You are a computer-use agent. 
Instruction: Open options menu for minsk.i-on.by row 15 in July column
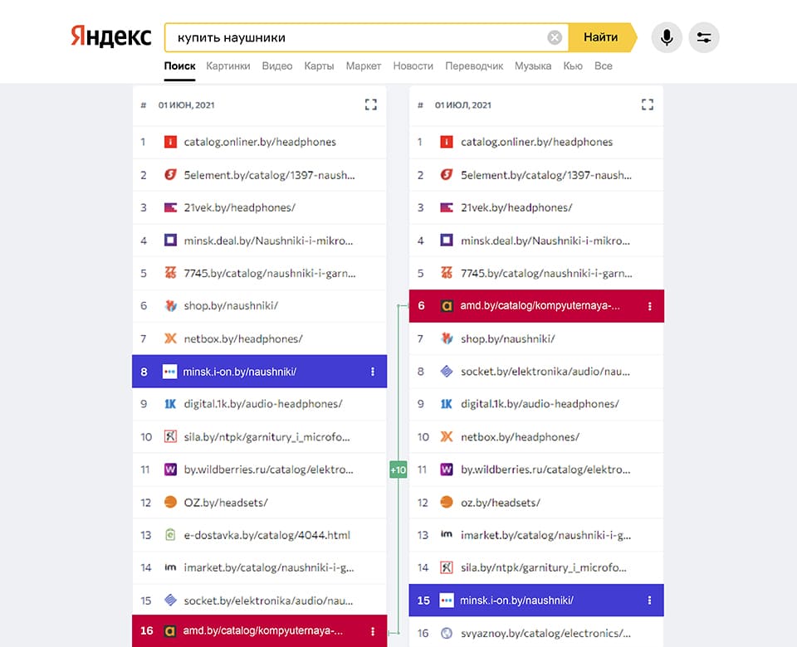[x=649, y=601]
